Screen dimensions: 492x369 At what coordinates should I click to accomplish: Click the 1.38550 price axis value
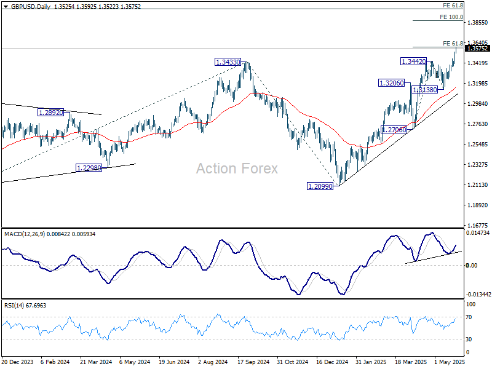click(x=478, y=23)
